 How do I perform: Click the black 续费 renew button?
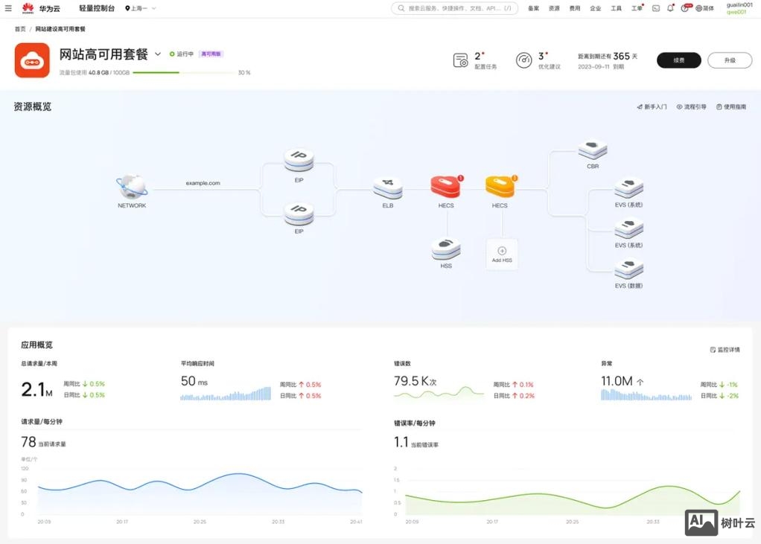[678, 60]
